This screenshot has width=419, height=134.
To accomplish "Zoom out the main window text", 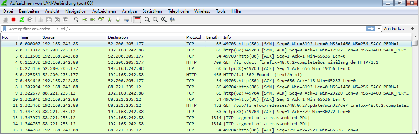I will (x=156, y=20).
